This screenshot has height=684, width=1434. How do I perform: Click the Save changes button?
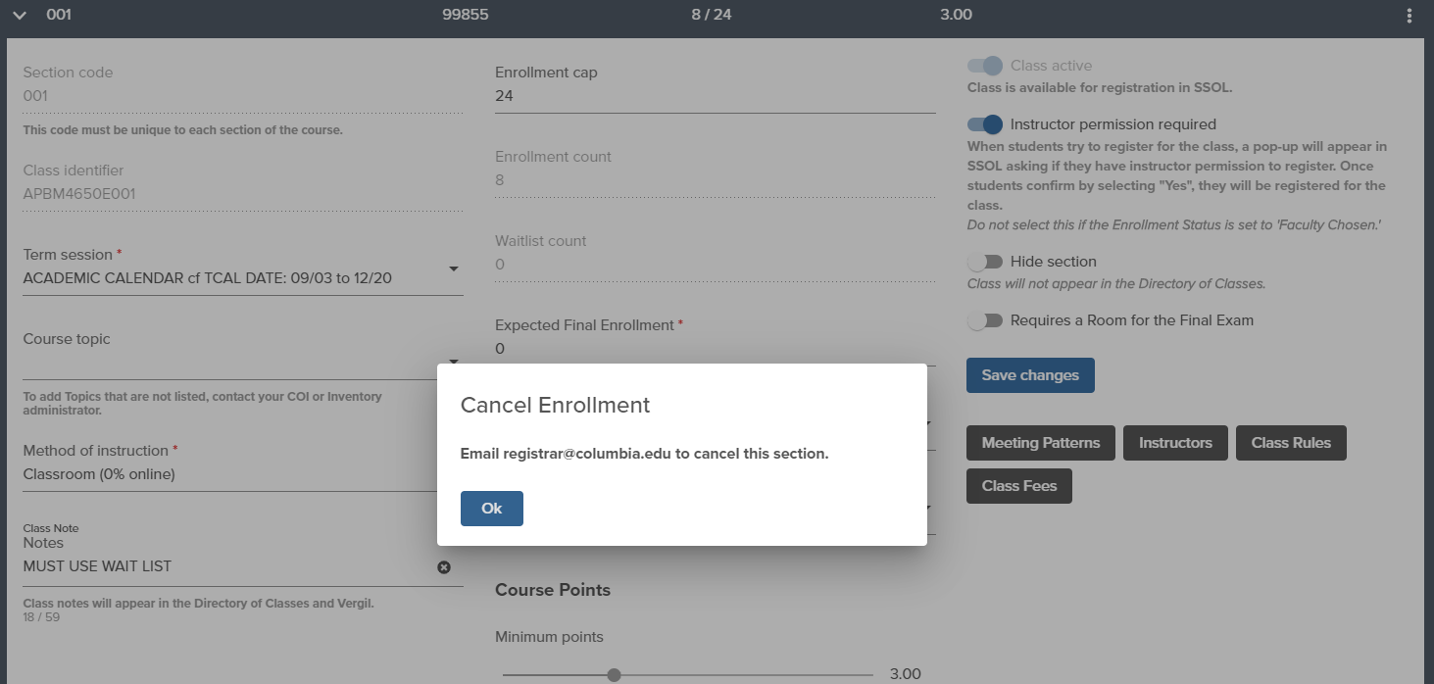point(1030,375)
